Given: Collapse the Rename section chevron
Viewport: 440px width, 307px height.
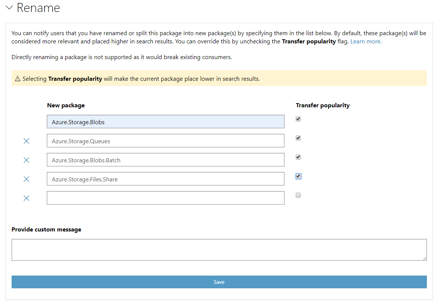Looking at the screenshot, I should [x=9, y=7].
